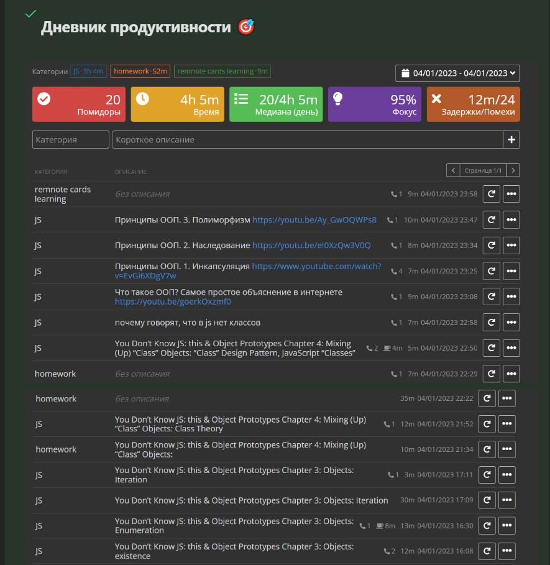Open options for Objects: Enumeration row
Viewport: 550px width, 565px height.
[x=507, y=526]
